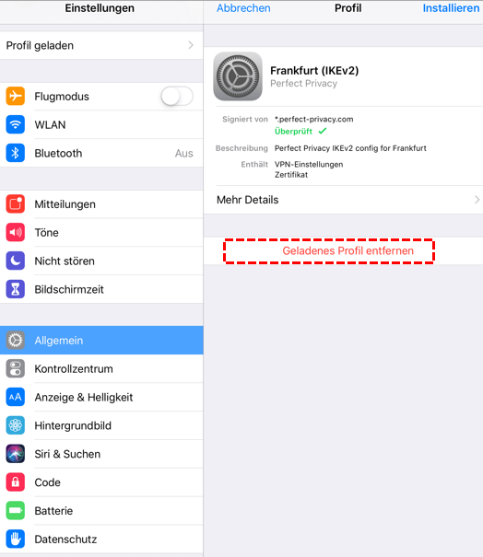Open the Mehr Details chevron
The image size is (483, 557).
(x=477, y=200)
